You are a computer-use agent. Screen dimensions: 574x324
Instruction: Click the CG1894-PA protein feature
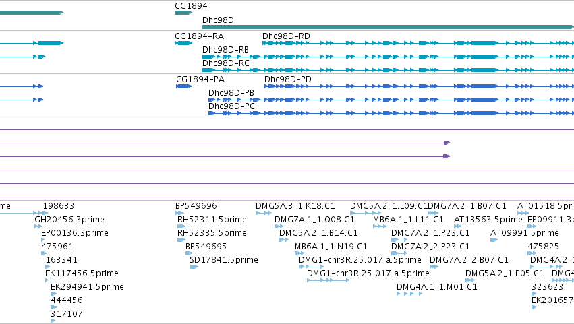[183, 86]
